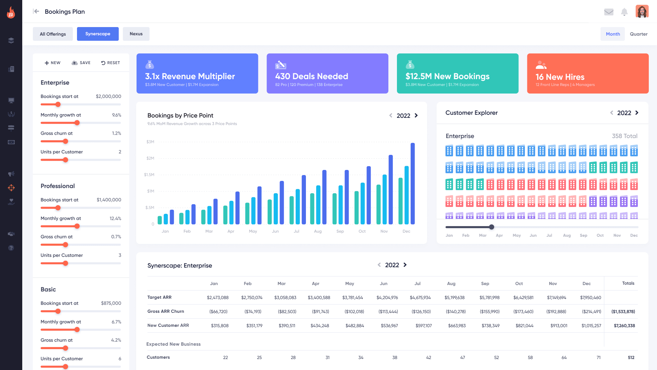Select the orange crosshair target sidebar icon

point(11,188)
